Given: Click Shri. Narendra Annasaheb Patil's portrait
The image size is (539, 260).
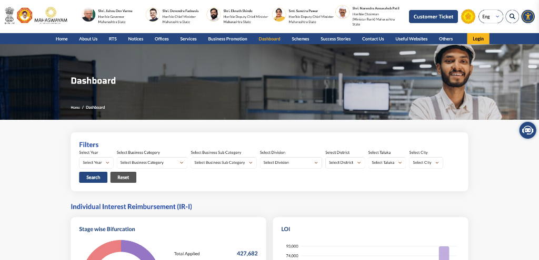Looking at the screenshot, I should point(342,13).
